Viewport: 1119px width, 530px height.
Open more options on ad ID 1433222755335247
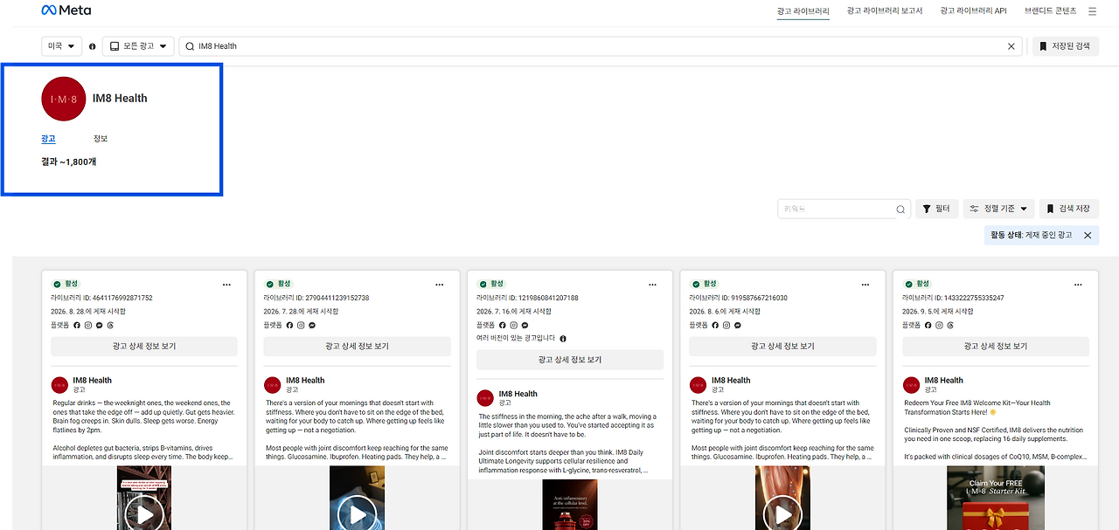(x=1079, y=284)
